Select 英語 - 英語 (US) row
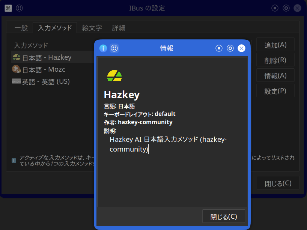 click(53, 81)
